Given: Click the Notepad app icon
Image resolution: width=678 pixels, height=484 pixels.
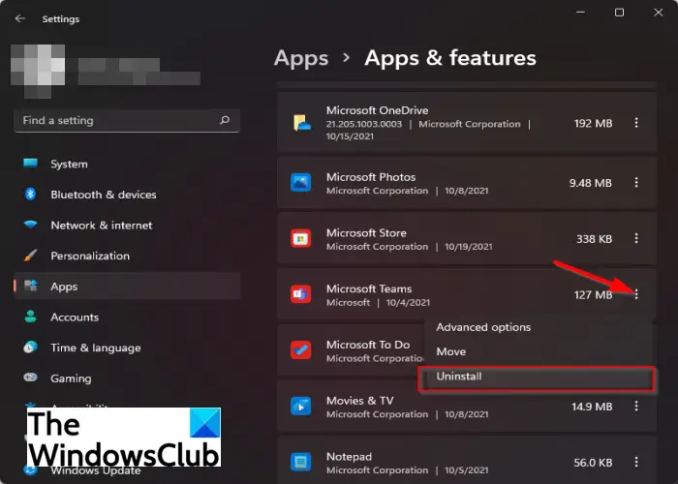Looking at the screenshot, I should coord(301,462).
